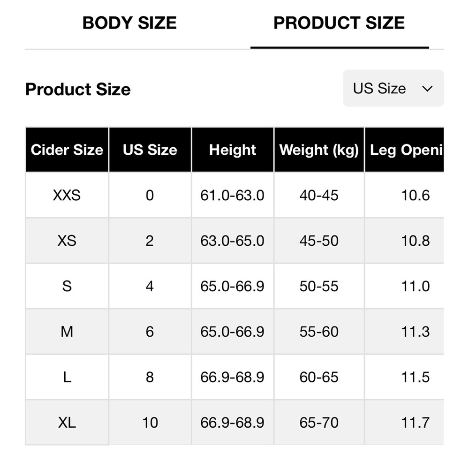
Task: Click the dropdown chevron beside US Size
Action: click(427, 89)
